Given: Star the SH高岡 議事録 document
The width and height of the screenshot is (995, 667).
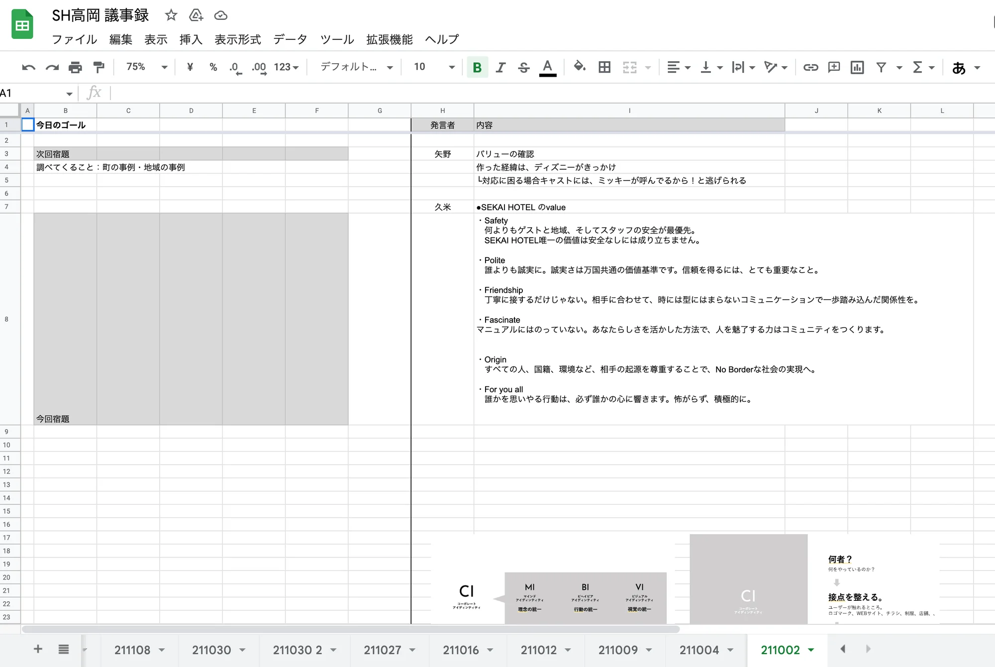Looking at the screenshot, I should tap(171, 15).
